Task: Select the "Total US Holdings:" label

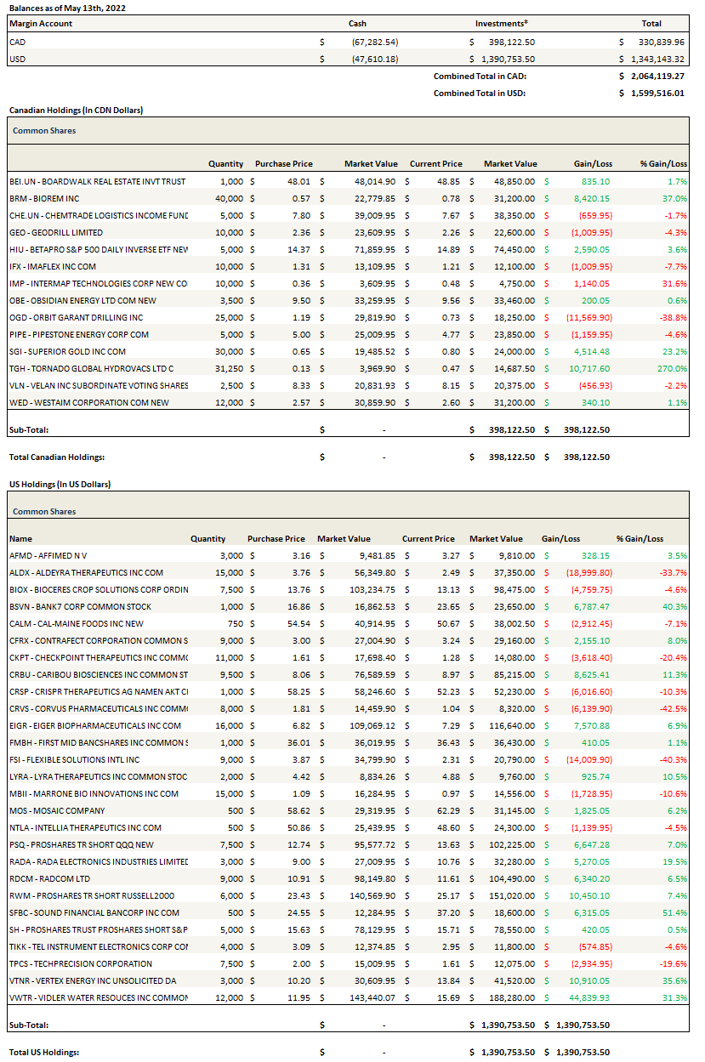Action: 44,1053
